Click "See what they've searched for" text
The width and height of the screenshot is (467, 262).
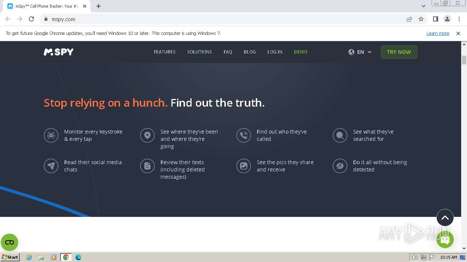click(373, 135)
